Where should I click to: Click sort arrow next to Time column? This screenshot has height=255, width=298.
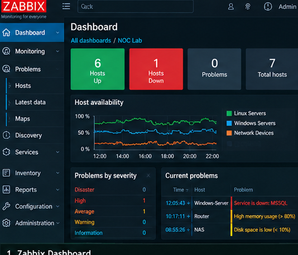point(187,190)
